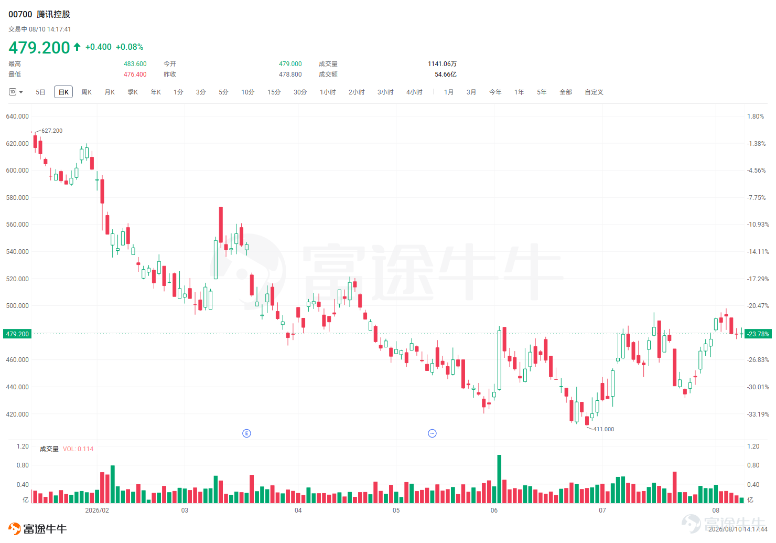Viewport: 776px width, 543px height.
Task: Click the 最高 value 483.600
Action: click(x=135, y=64)
